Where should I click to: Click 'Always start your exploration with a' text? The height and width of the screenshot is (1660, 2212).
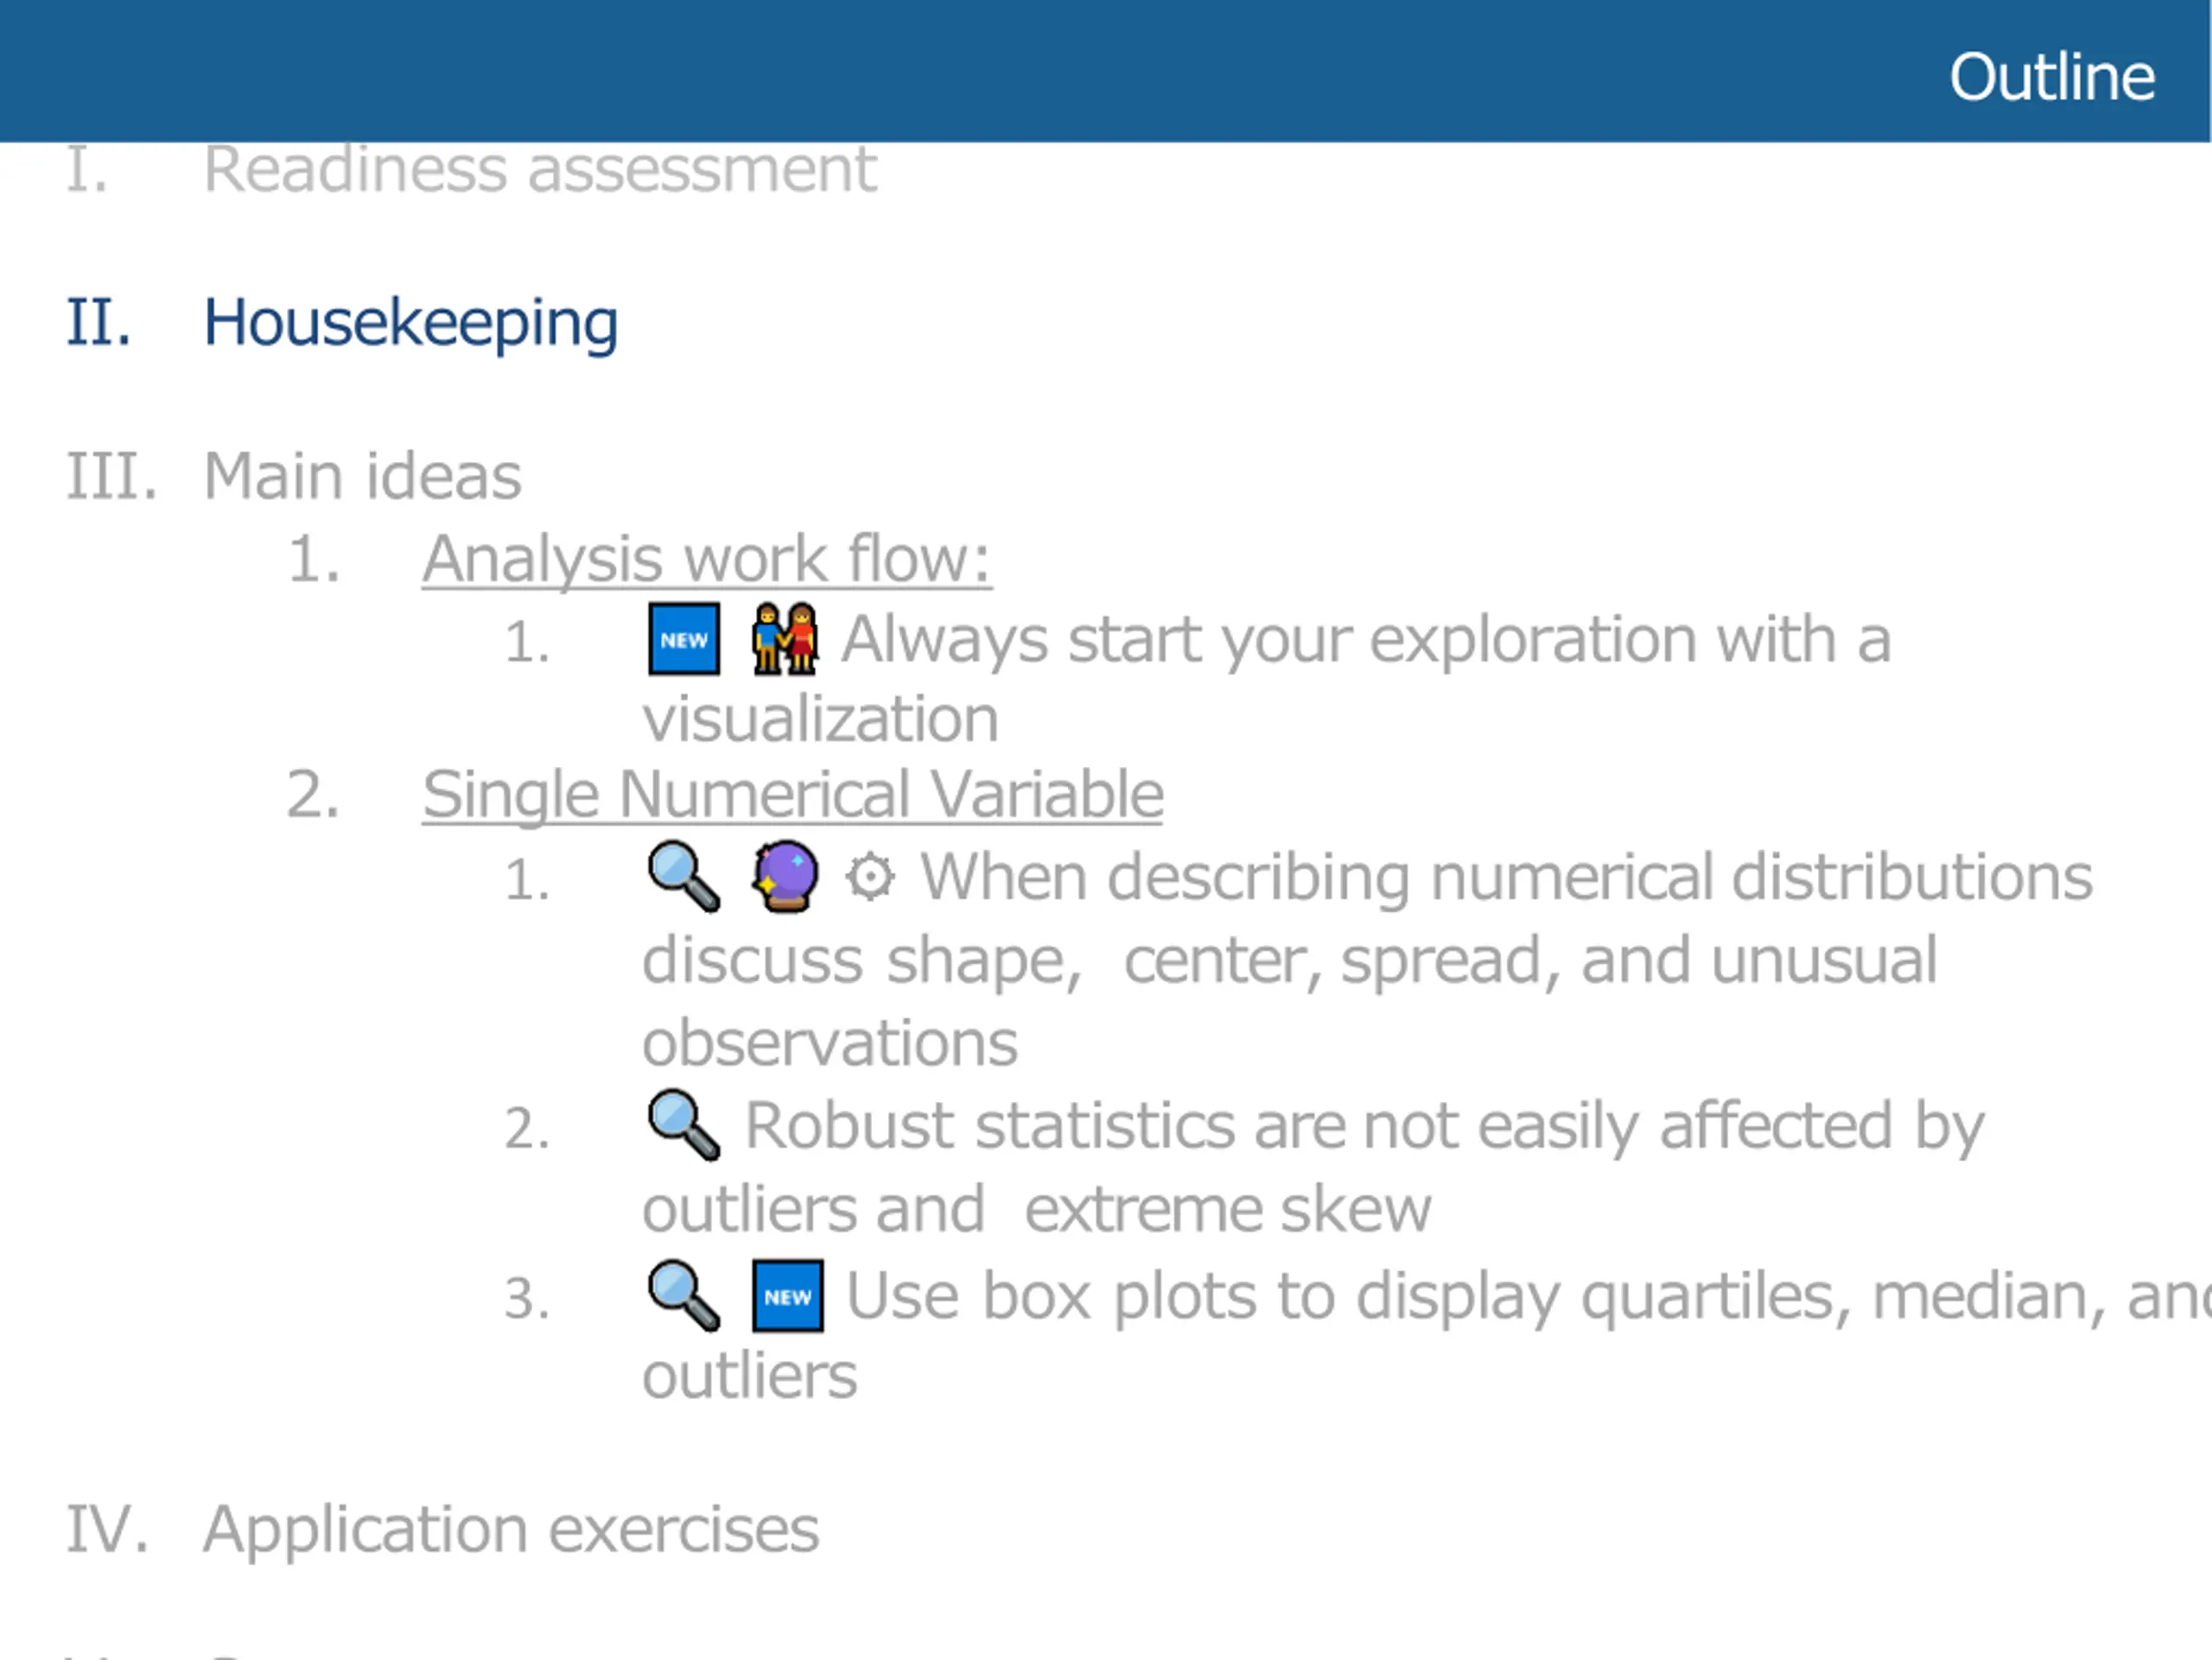(1366, 640)
